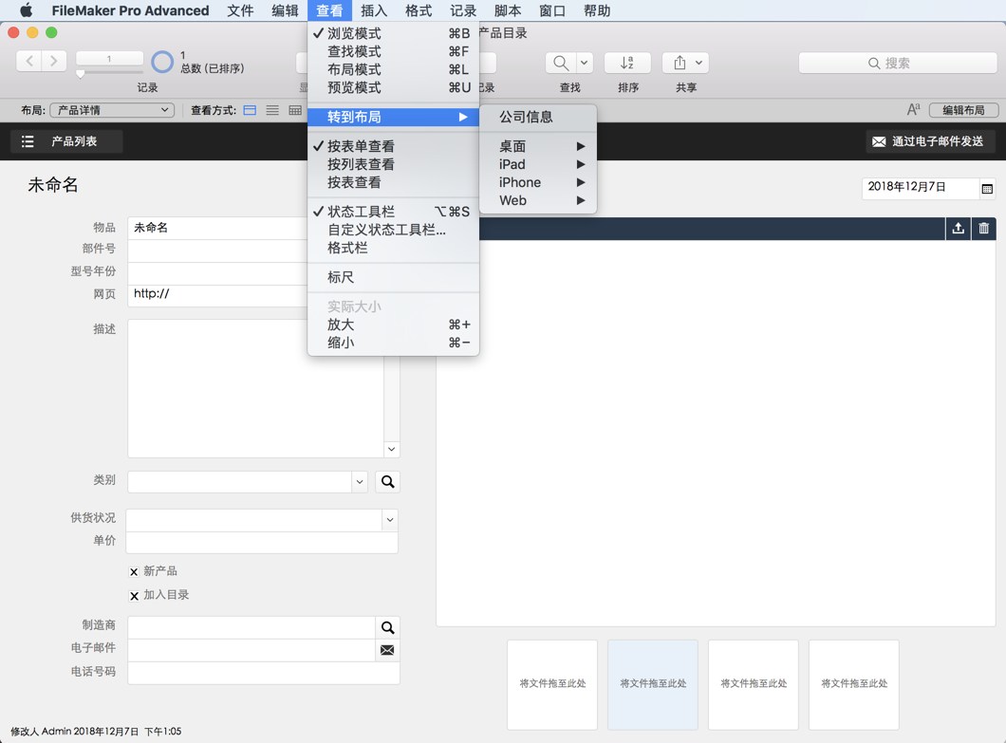Open the Apple menu
Screen dimensions: 1006x743
26,10
